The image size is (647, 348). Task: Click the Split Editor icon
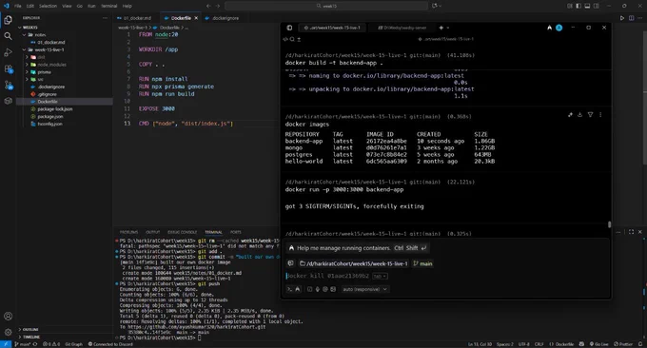pyautogui.click(x=632, y=18)
